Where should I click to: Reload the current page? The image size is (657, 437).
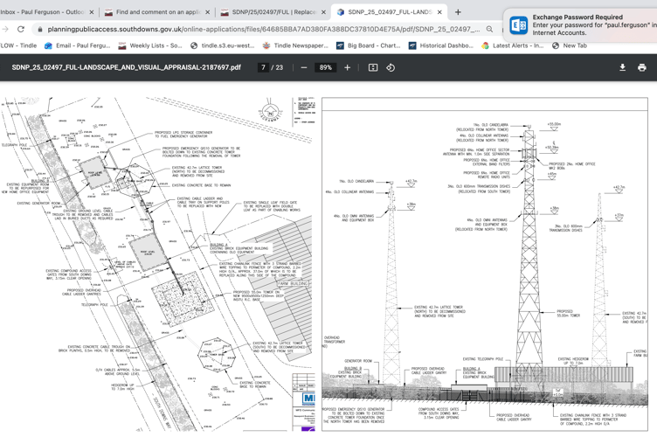point(21,29)
